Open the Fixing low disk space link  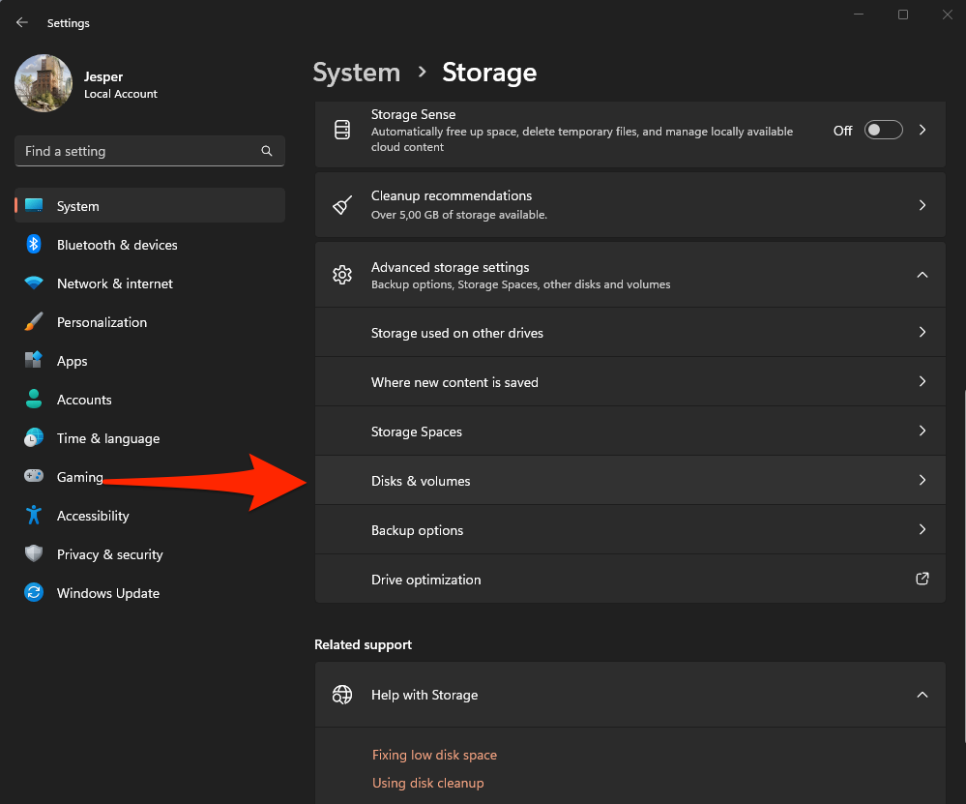(434, 755)
